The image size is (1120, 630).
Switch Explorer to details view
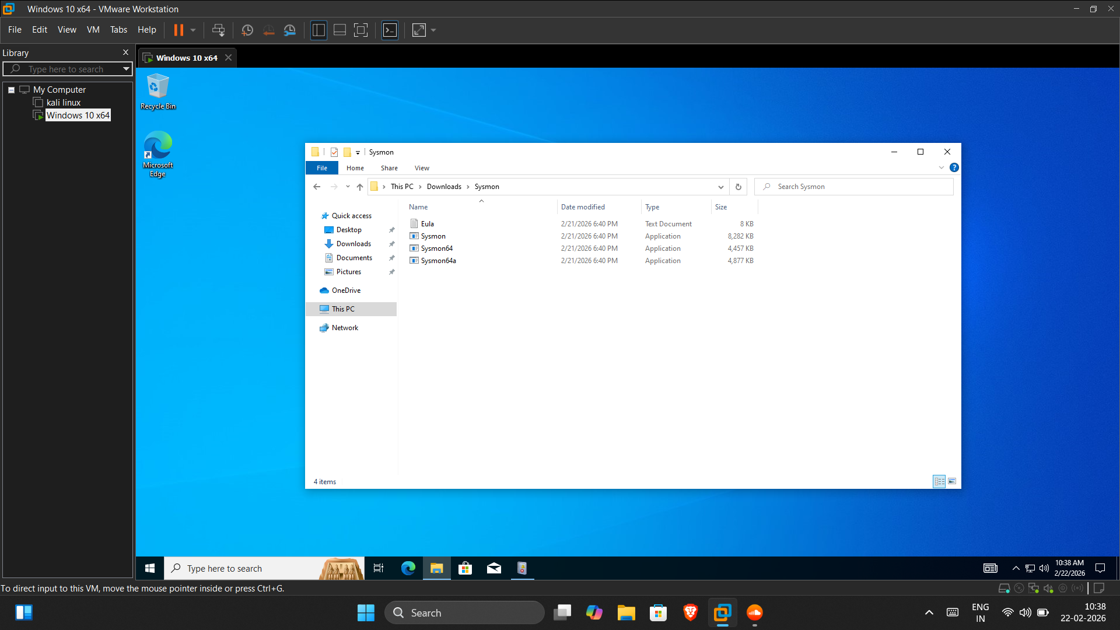[939, 481]
